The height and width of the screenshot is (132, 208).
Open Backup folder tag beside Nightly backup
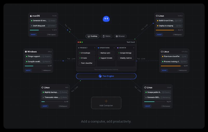63,92
